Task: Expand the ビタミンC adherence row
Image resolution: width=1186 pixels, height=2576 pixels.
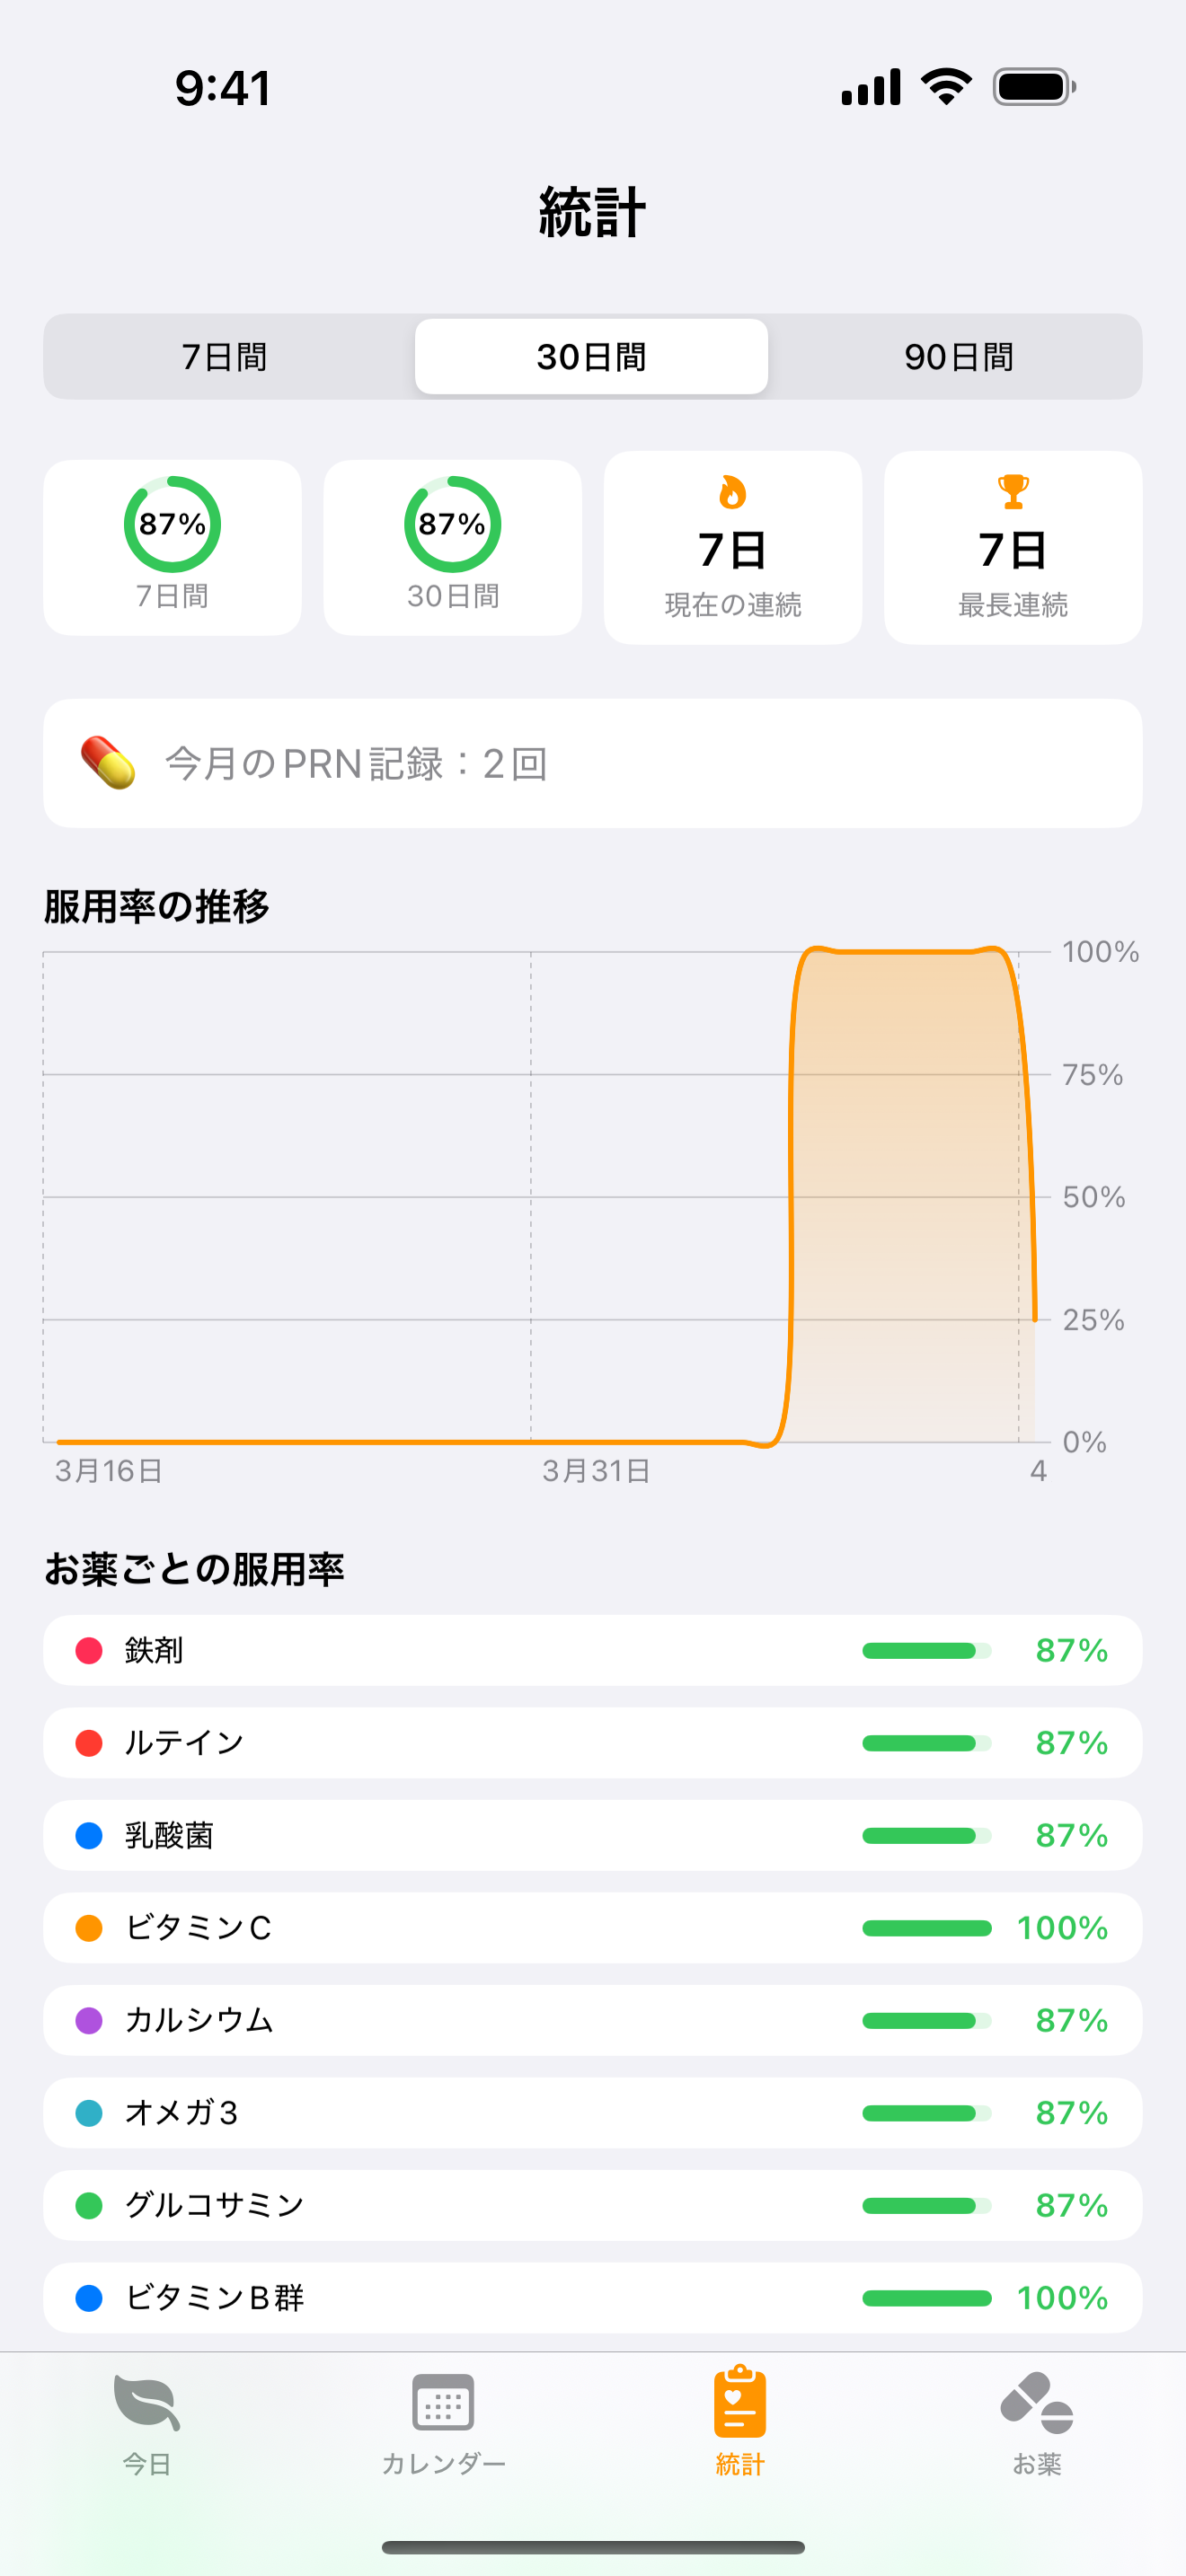Action: click(x=592, y=1927)
